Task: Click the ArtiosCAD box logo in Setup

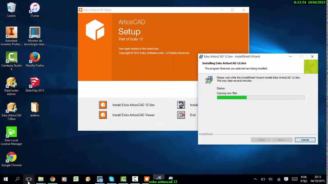Action: tap(95, 30)
